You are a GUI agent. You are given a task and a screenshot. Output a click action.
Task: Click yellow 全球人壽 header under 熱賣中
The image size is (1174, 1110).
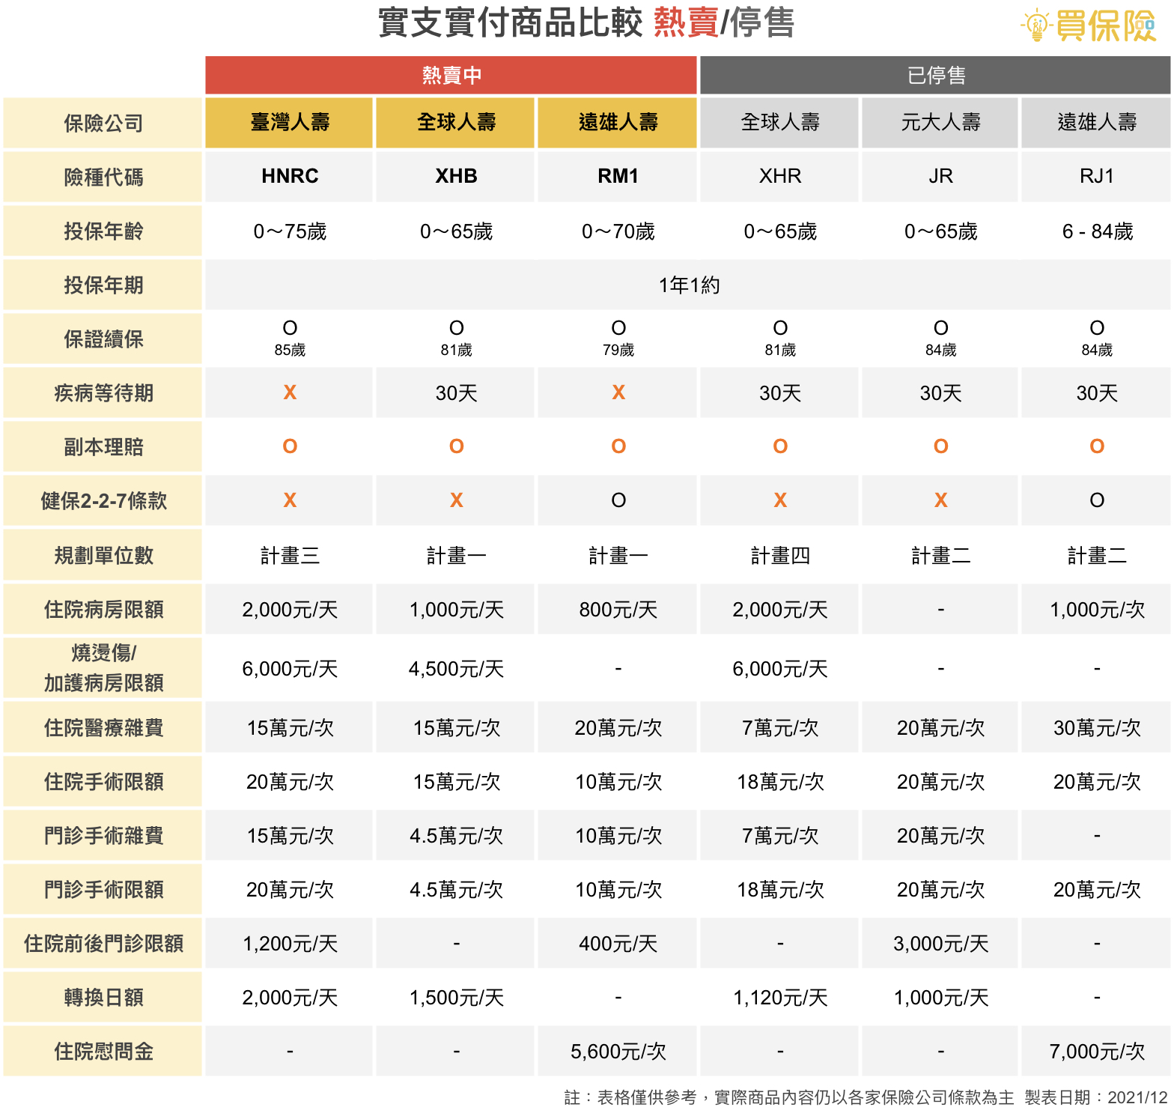click(x=456, y=122)
